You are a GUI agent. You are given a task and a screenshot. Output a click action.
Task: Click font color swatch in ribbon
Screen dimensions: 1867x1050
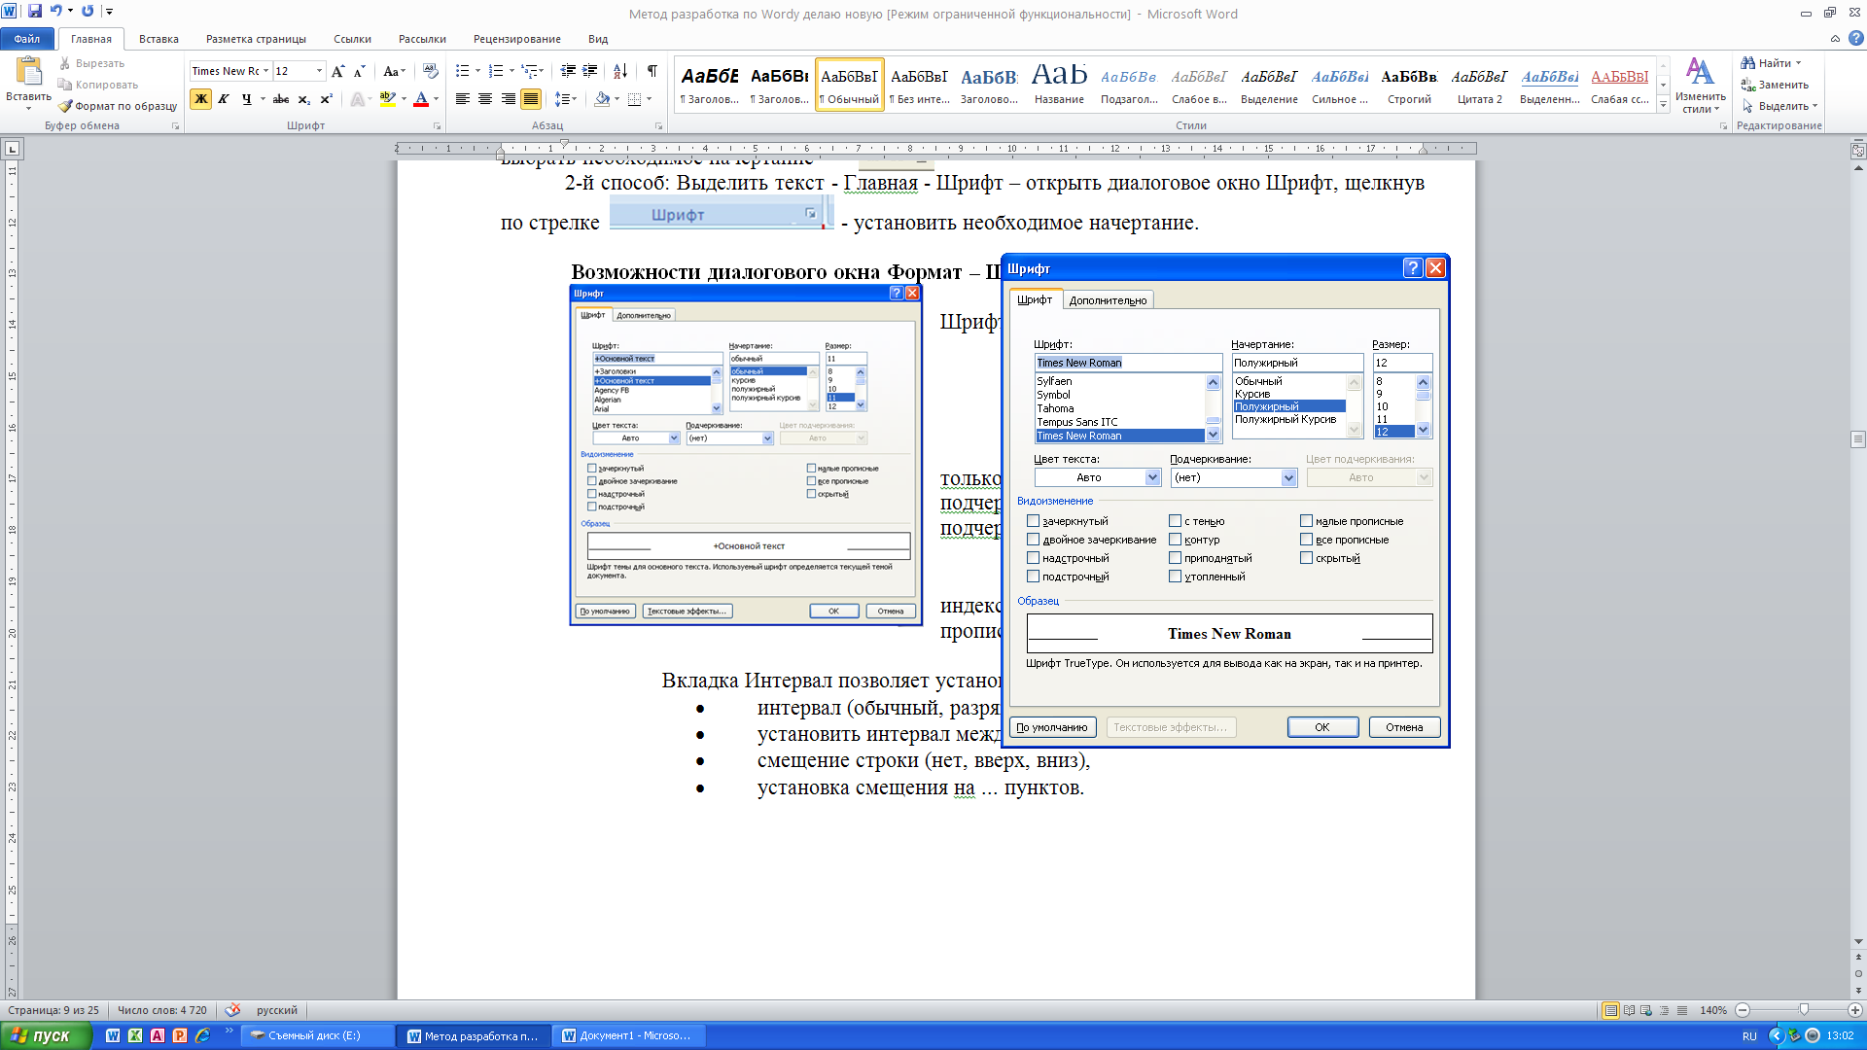point(421,99)
